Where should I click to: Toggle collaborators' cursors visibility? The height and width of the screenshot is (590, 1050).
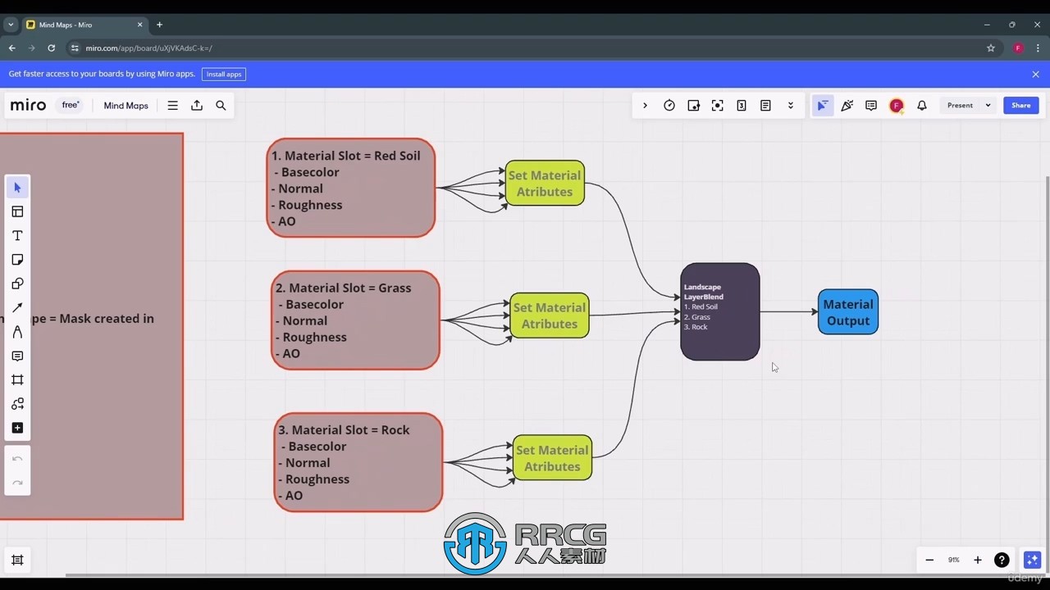point(822,106)
